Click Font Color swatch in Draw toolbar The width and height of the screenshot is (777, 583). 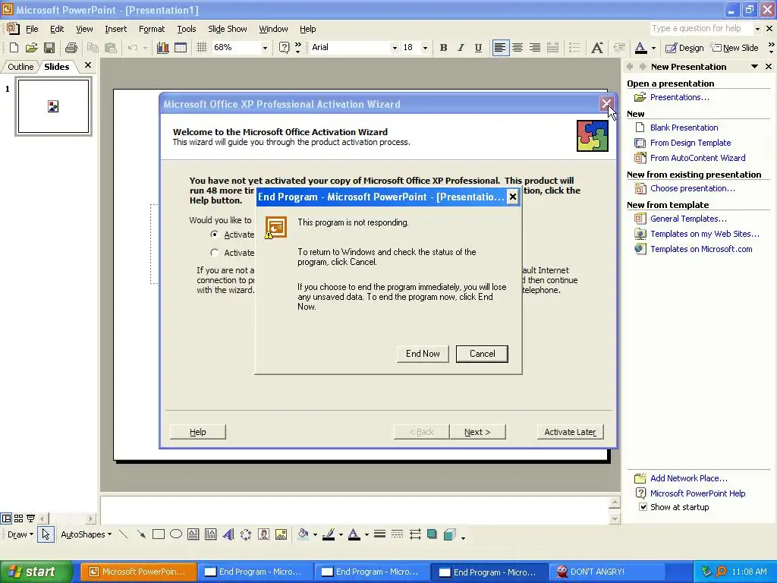[x=354, y=534]
